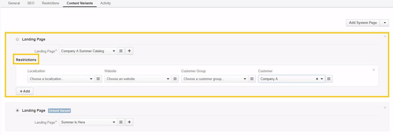Clear the Company A customer selection
The width and height of the screenshot is (393, 135).
[317, 79]
